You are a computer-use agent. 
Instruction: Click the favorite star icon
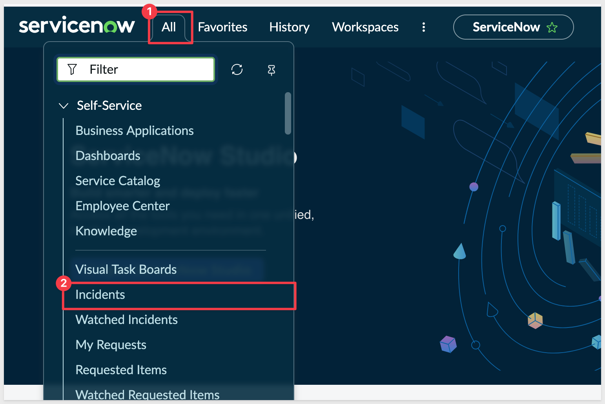pos(552,27)
